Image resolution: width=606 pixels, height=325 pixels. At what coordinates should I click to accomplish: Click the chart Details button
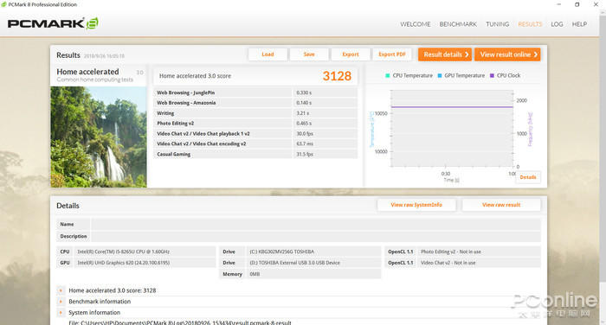528,177
